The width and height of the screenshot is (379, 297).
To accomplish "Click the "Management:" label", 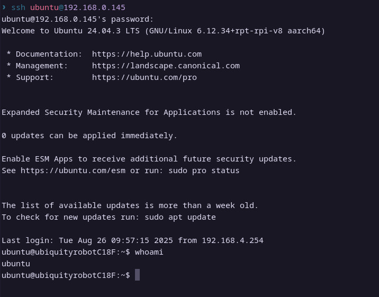I will [42, 66].
